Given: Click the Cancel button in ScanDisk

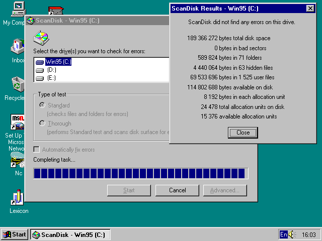Looking at the screenshot, I should [177, 190].
